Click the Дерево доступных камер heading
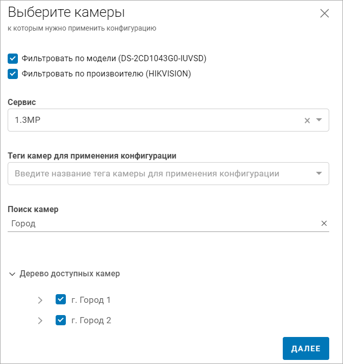 69,274
